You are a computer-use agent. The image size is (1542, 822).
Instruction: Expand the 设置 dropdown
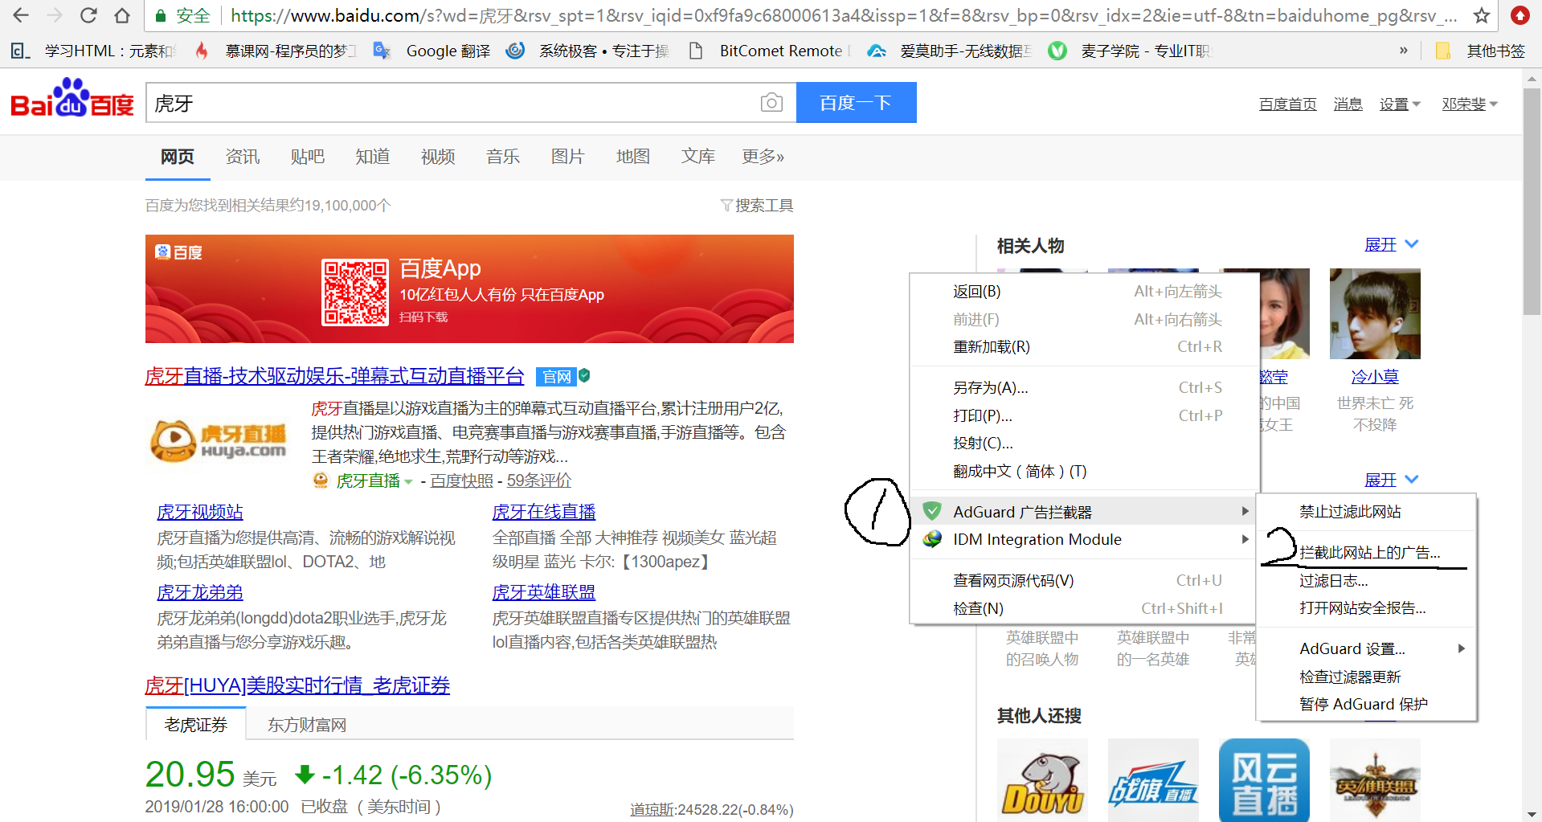[1400, 104]
